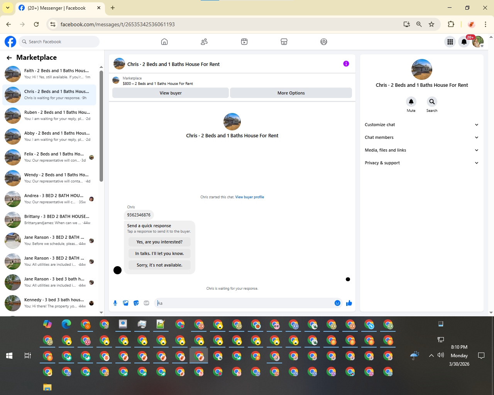Open the Facebook menu grid icon
Image resolution: width=494 pixels, height=395 pixels.
point(450,42)
